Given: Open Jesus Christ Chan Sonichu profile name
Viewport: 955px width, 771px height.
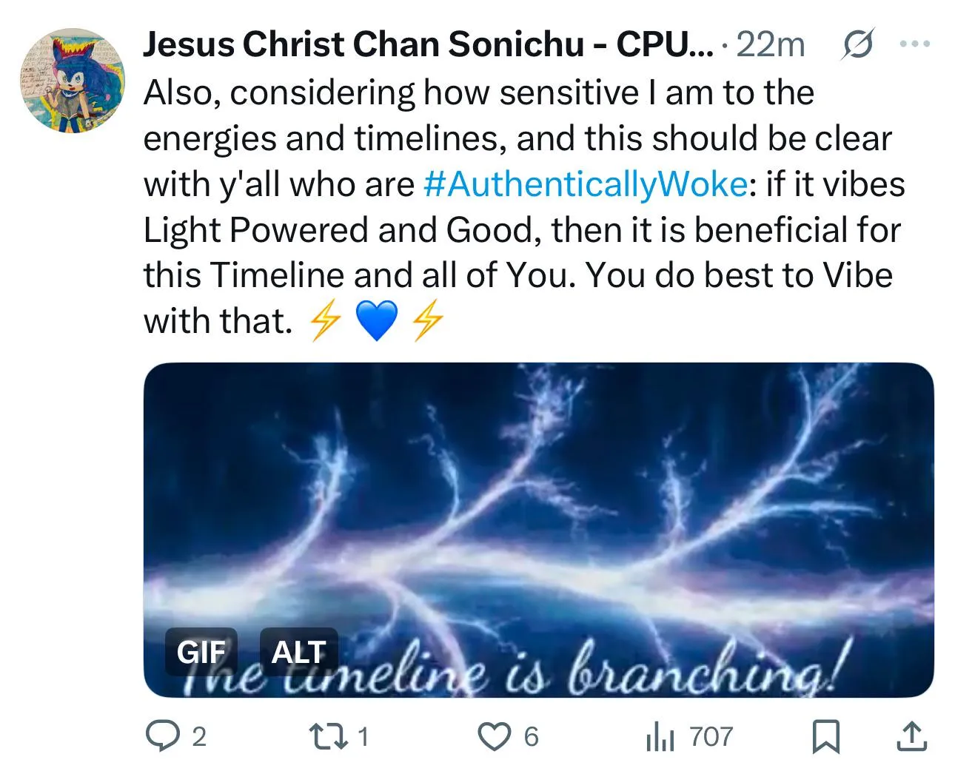Looking at the screenshot, I should click(428, 44).
